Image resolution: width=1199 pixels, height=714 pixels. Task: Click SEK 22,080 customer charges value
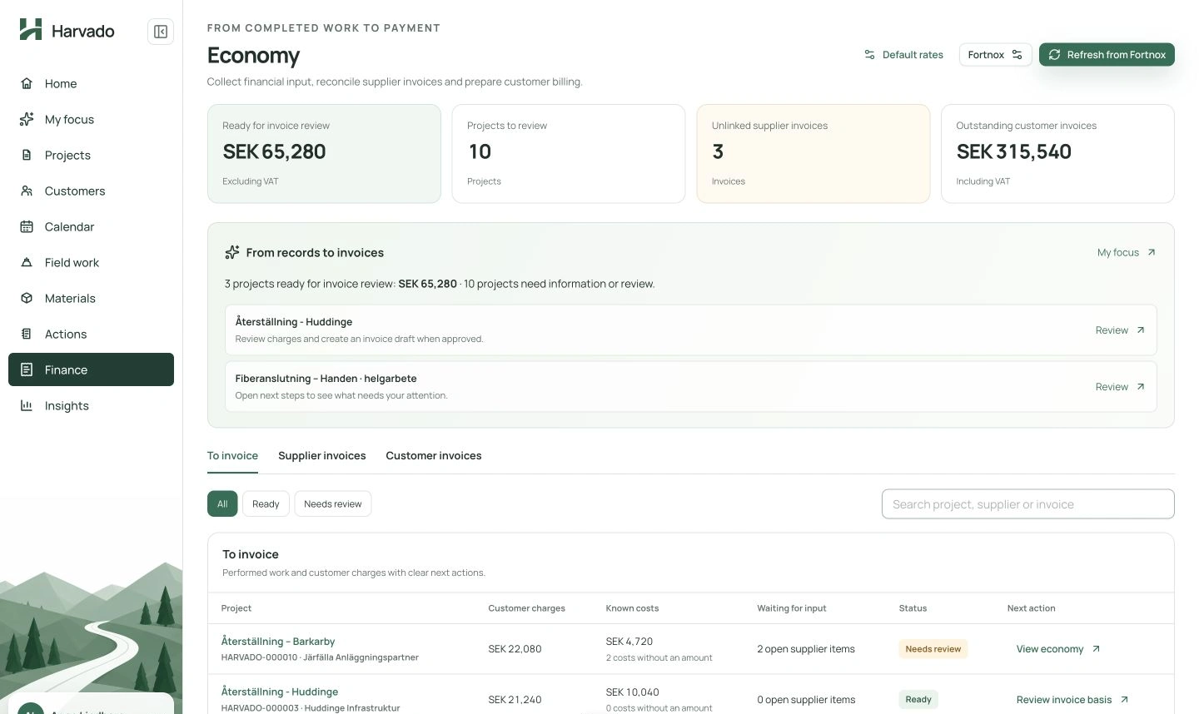515,649
